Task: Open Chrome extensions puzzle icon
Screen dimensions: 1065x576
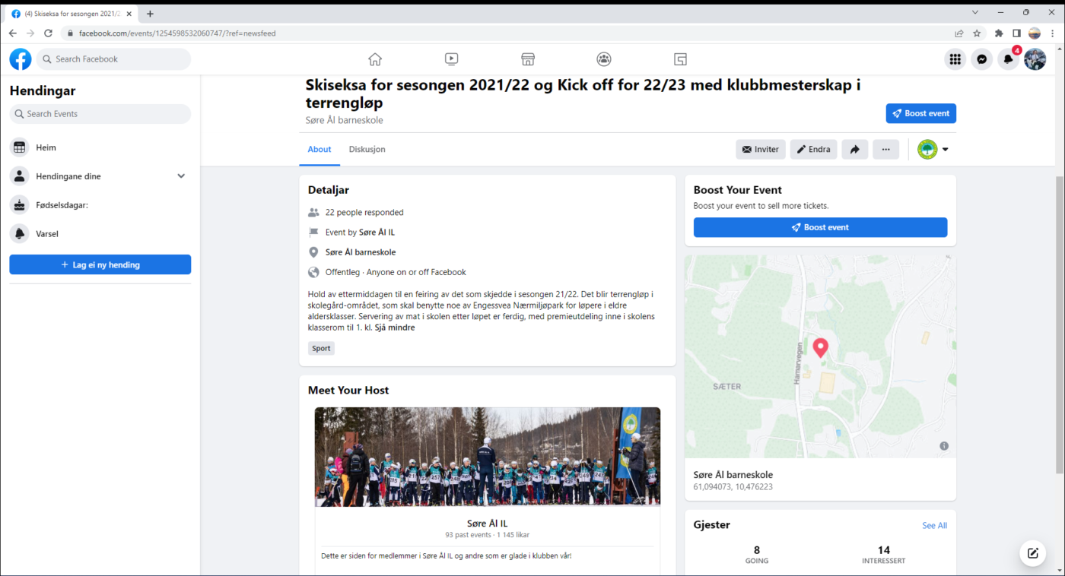Action: 999,33
